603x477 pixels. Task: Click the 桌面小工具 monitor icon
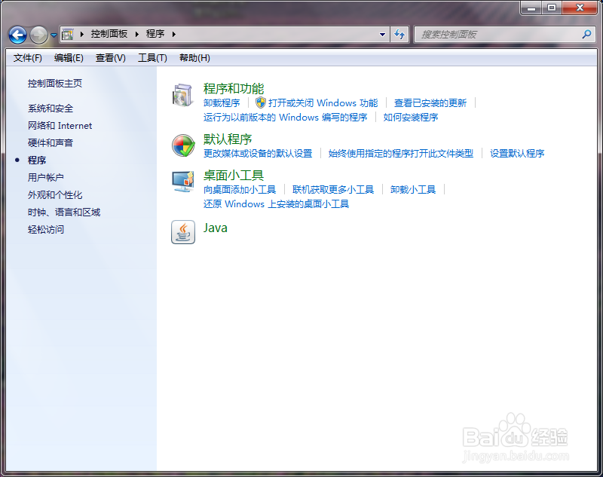click(x=183, y=182)
